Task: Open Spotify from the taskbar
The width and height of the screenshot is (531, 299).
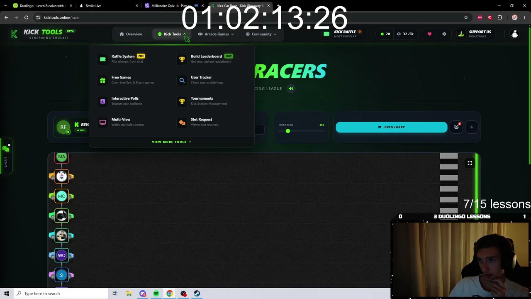Action: pyautogui.click(x=156, y=294)
